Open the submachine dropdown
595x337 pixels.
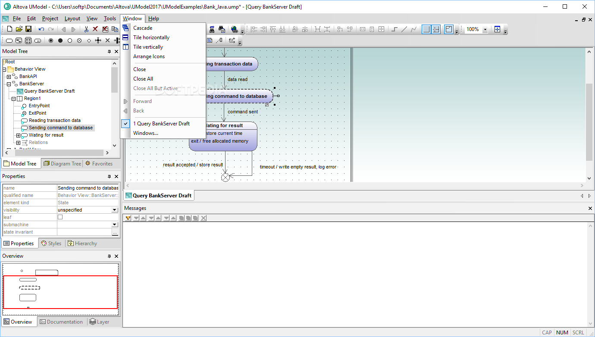pos(115,225)
